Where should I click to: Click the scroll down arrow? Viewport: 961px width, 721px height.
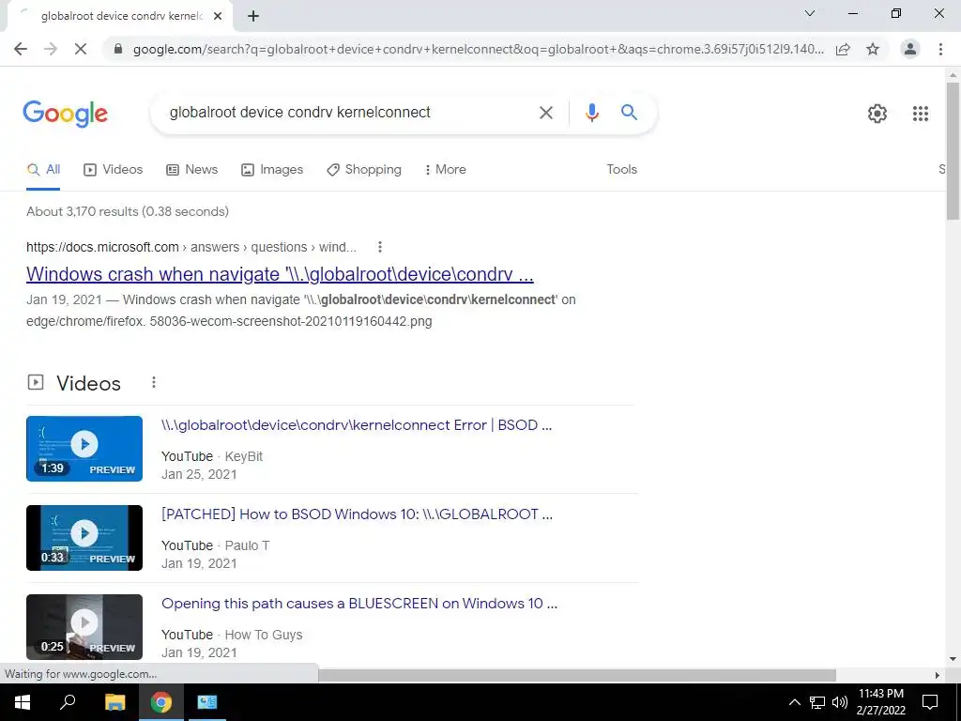tap(953, 660)
